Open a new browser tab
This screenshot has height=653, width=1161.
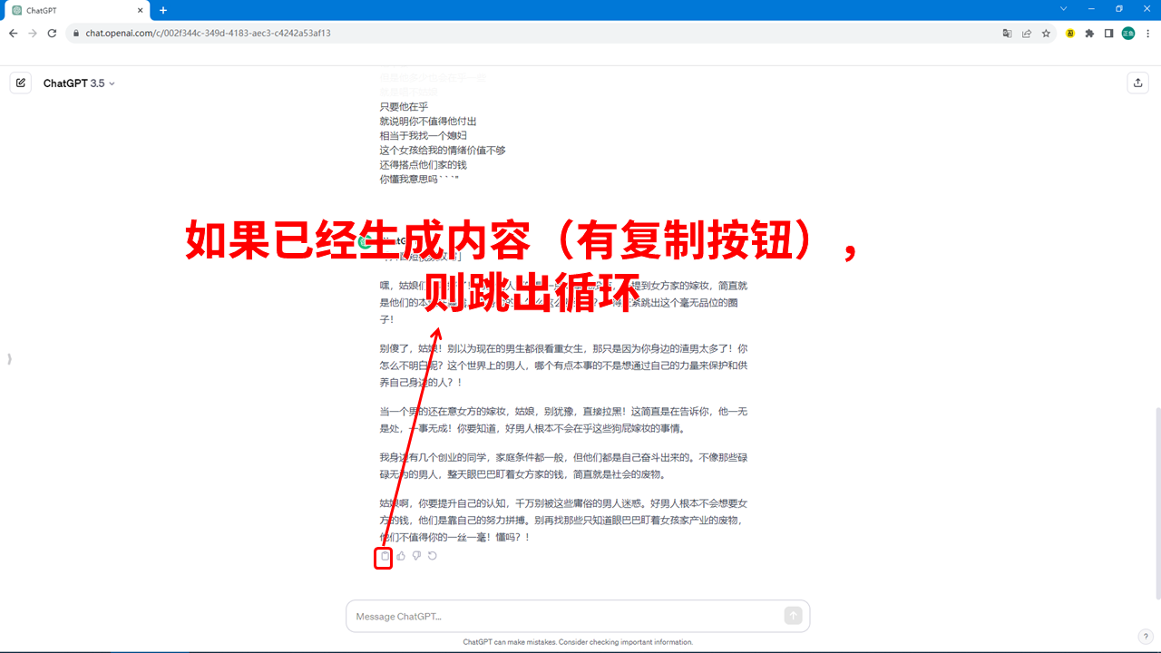point(163,11)
